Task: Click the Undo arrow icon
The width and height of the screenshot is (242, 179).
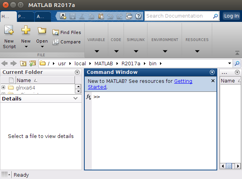Action: pos(110,16)
